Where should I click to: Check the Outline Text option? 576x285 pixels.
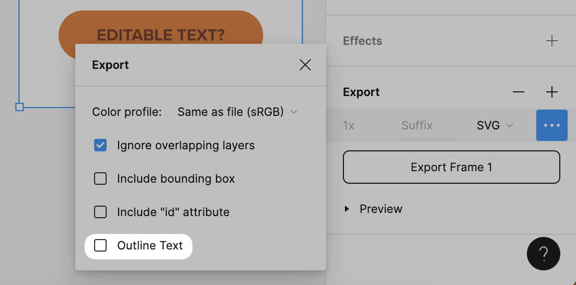(100, 245)
